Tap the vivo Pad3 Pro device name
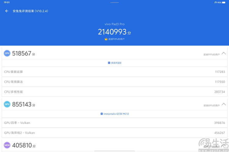 [114, 24]
